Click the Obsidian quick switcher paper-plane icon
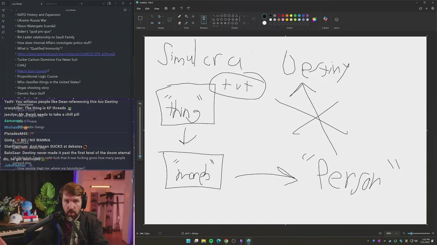The image size is (437, 245). pyautogui.click(x=3, y=10)
